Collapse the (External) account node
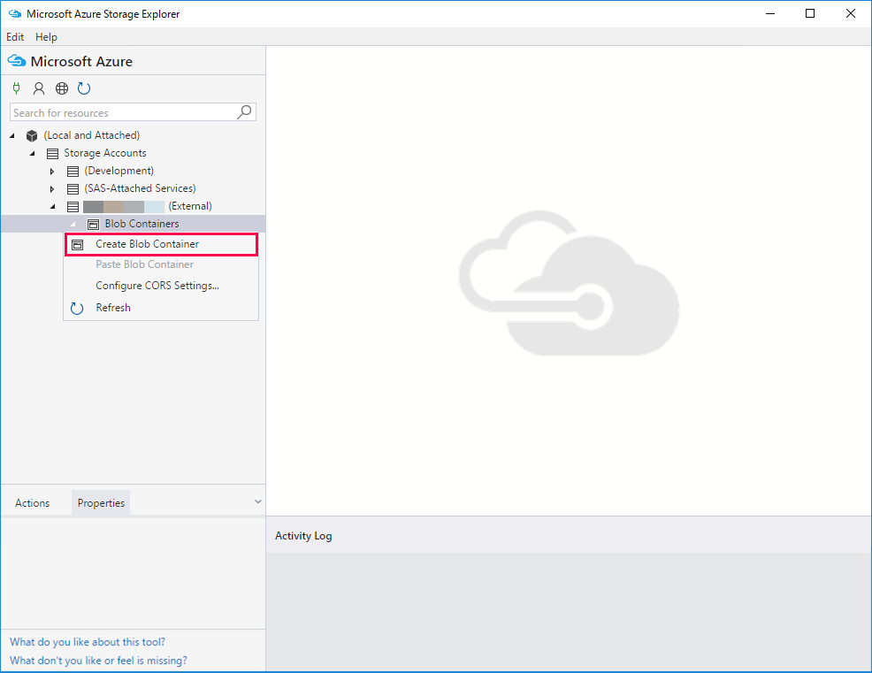This screenshot has width=872, height=673. tap(53, 207)
